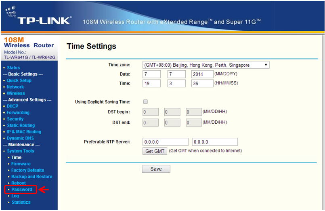The image size is (325, 211).
Task: Click the DST end hour field
Action: pos(194,122)
